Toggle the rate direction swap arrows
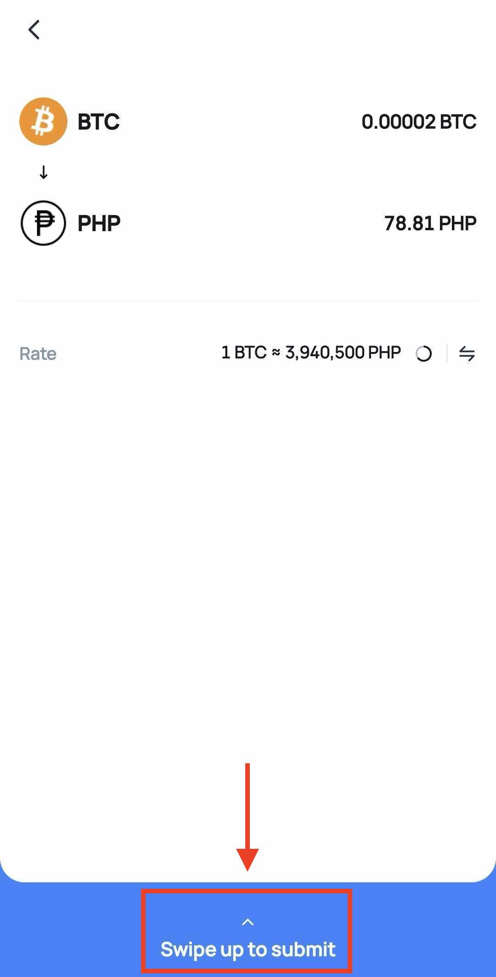The width and height of the screenshot is (496, 977). (467, 353)
